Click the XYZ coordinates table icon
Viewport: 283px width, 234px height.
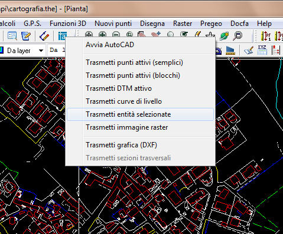point(262,50)
